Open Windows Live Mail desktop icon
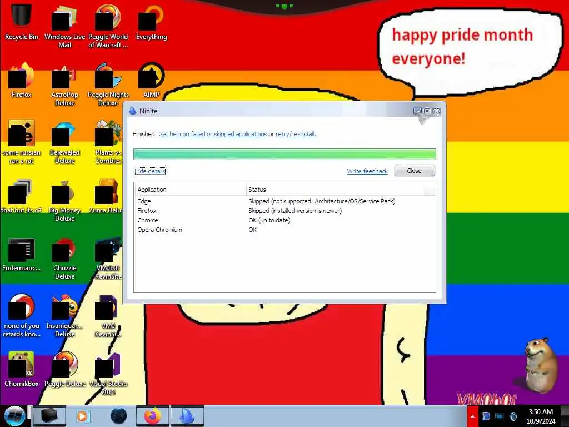The width and height of the screenshot is (569, 427). point(64,26)
